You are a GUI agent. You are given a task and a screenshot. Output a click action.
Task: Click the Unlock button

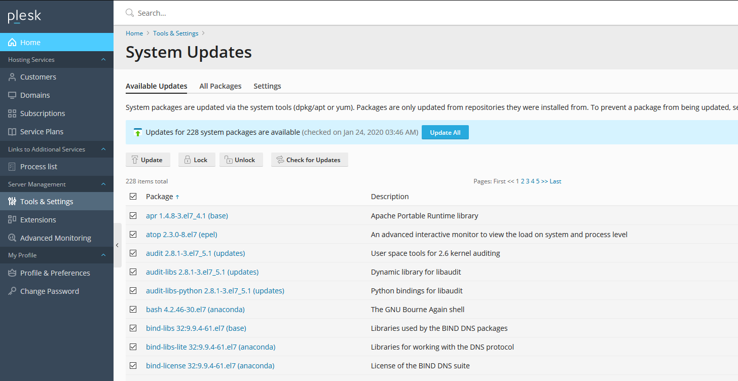[241, 160]
